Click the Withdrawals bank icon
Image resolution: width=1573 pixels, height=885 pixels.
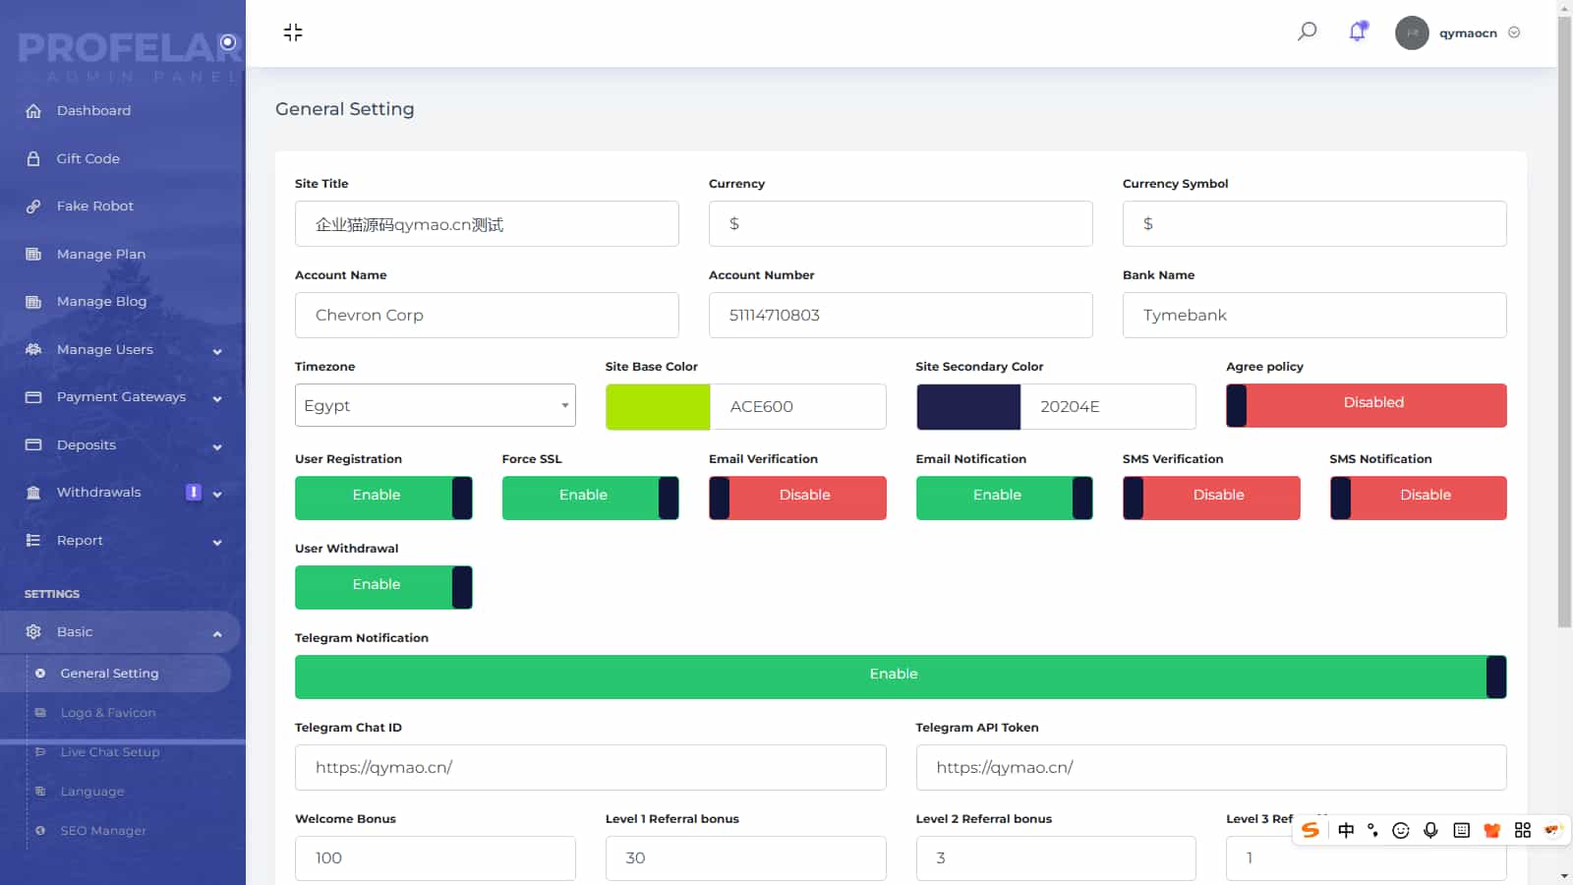click(x=33, y=493)
